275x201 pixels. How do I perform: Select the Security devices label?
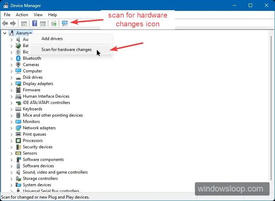(x=38, y=147)
